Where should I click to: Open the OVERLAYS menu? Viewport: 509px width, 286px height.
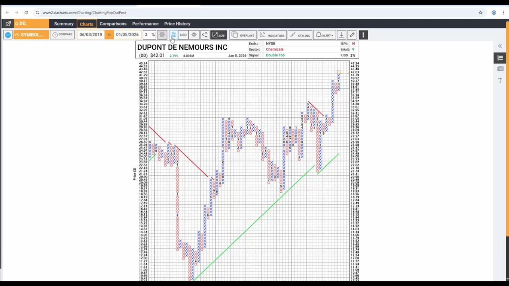(x=243, y=35)
